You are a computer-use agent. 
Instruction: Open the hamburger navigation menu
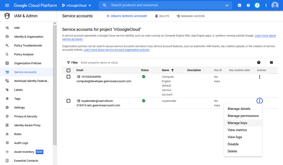[x=7, y=6]
